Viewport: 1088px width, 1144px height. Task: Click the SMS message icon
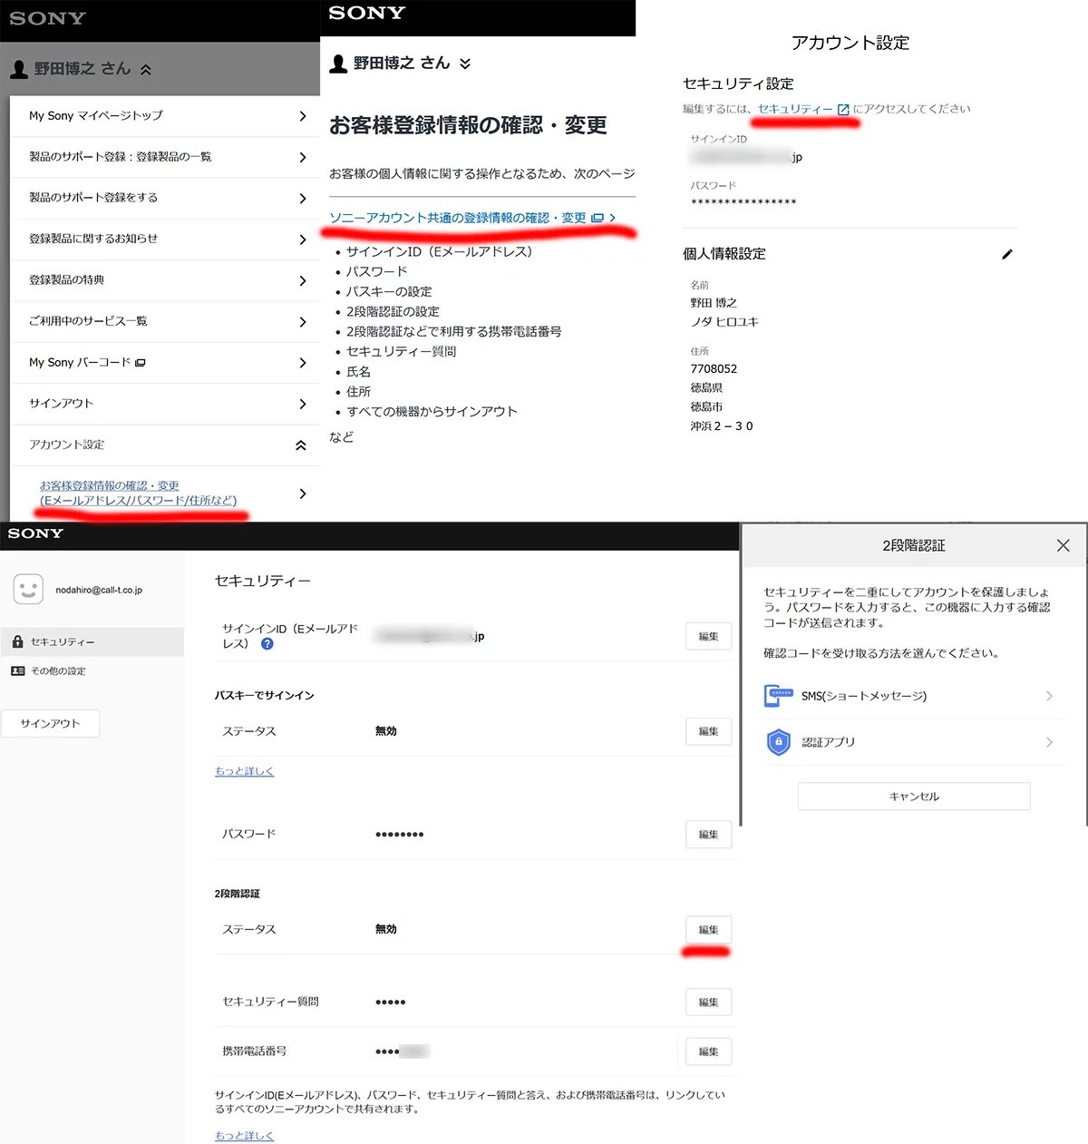(778, 696)
